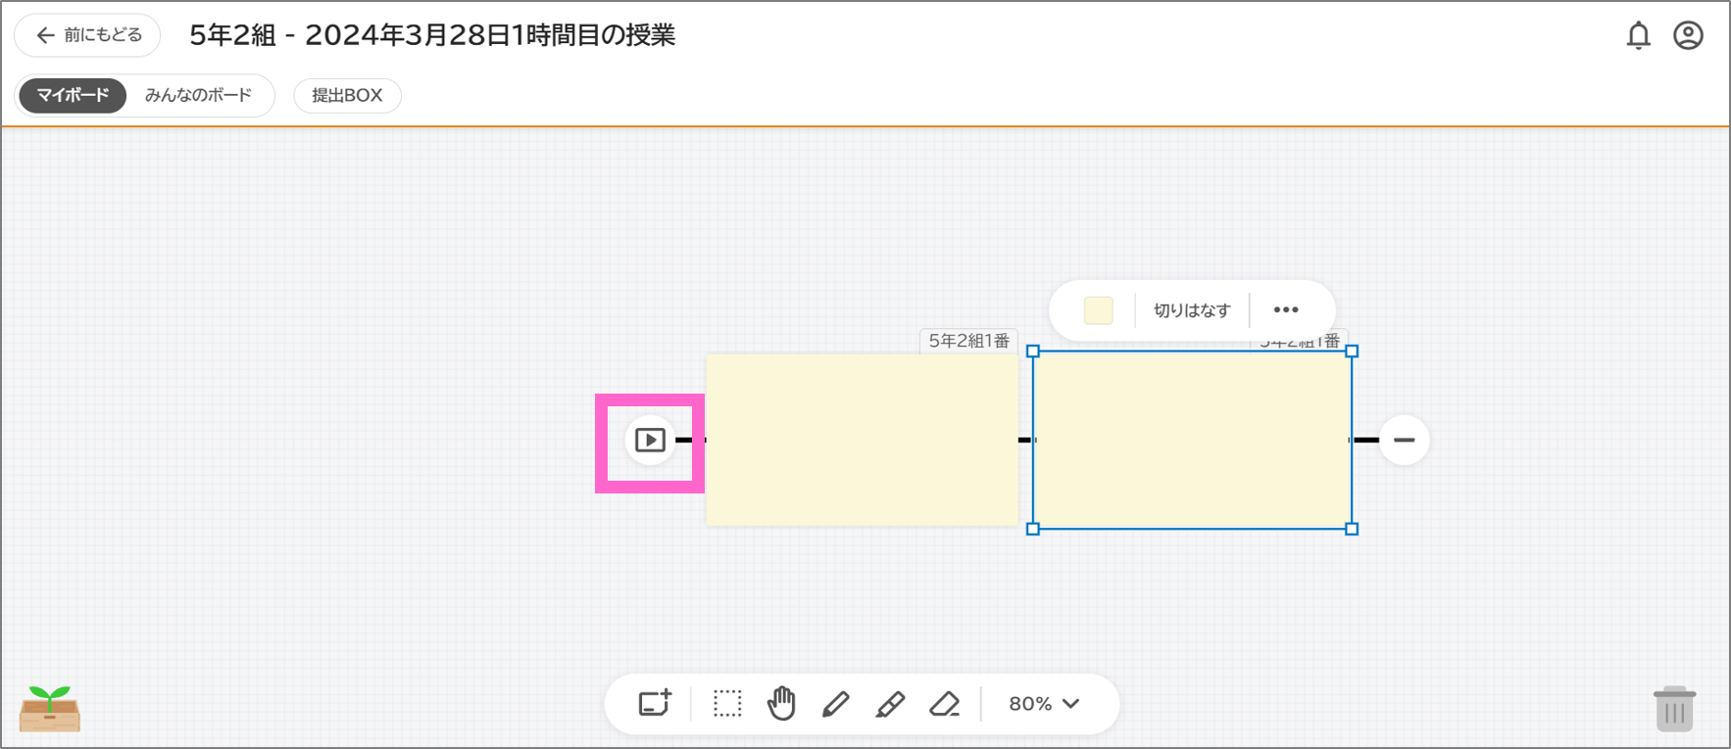The image size is (1731, 749).
Task: Open the 80% zoom dropdown
Action: 1045,703
